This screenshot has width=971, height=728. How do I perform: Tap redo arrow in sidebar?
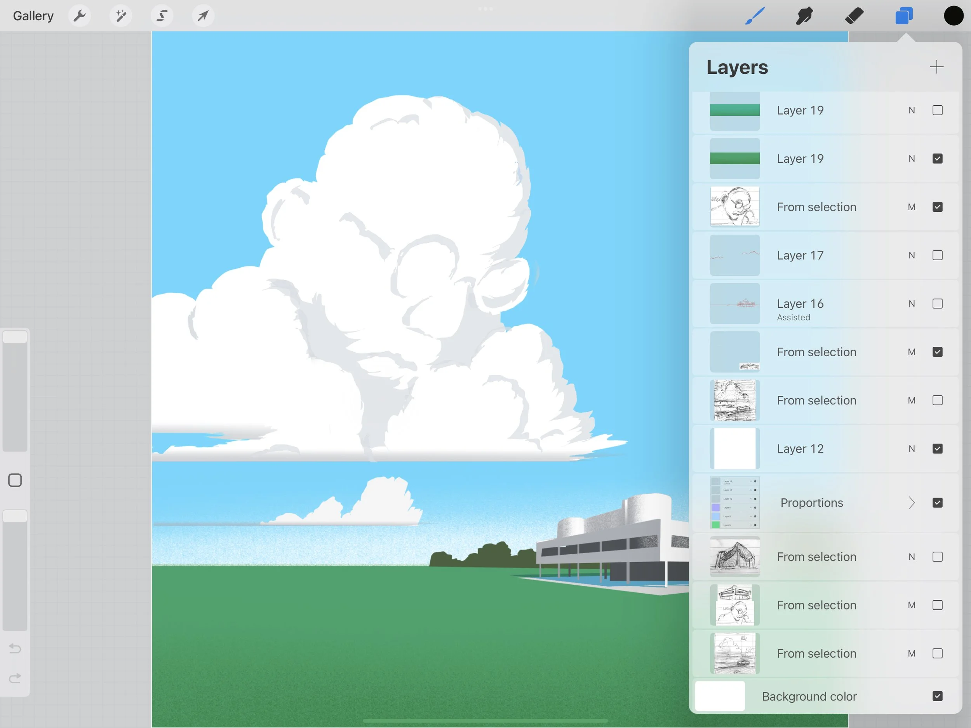point(14,677)
